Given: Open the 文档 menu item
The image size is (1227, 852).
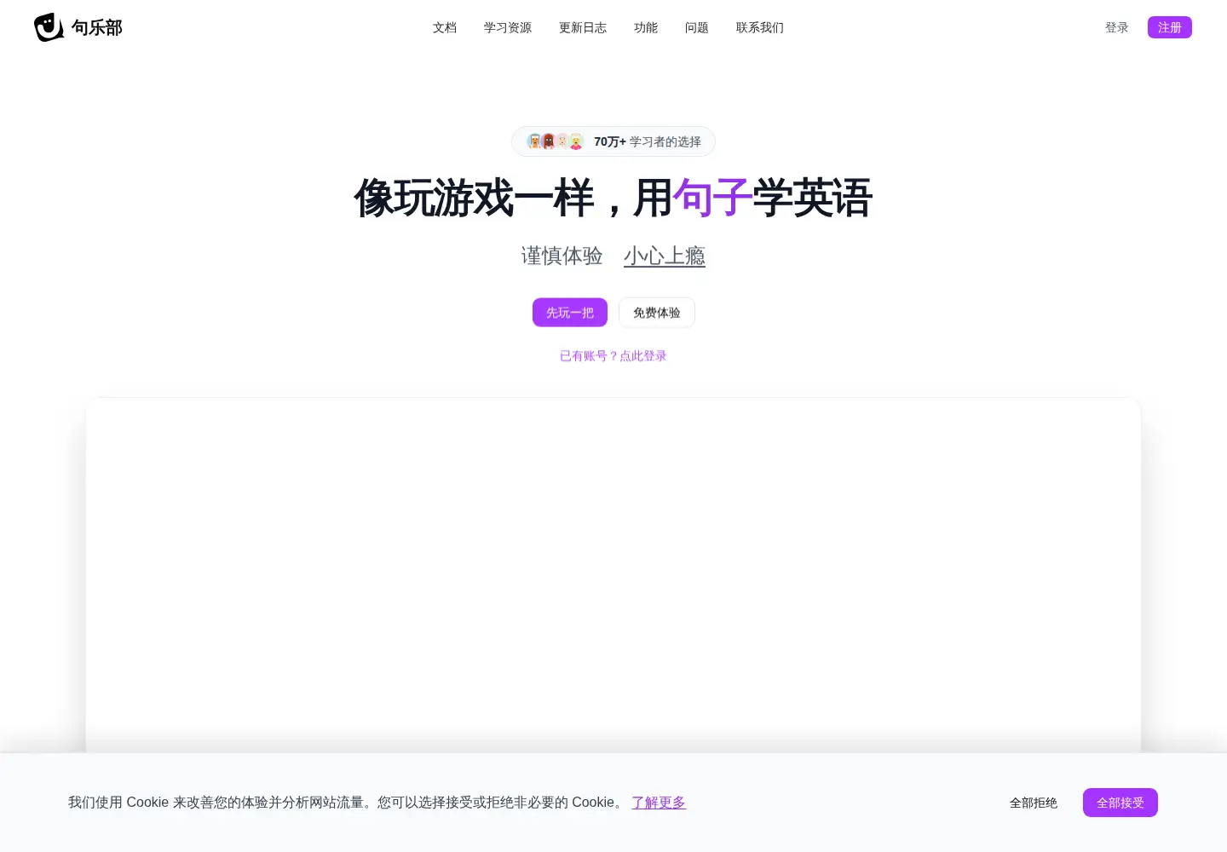Looking at the screenshot, I should click(x=445, y=27).
